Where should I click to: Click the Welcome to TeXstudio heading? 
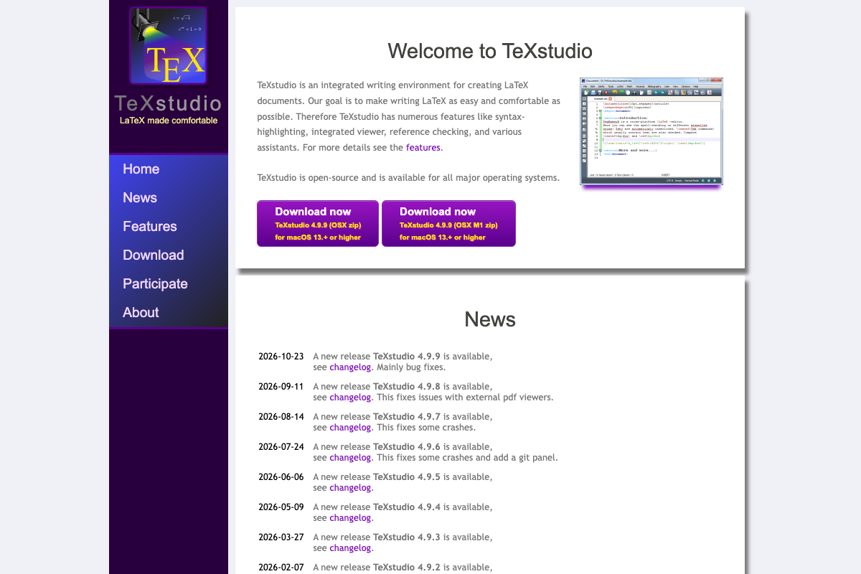click(490, 51)
